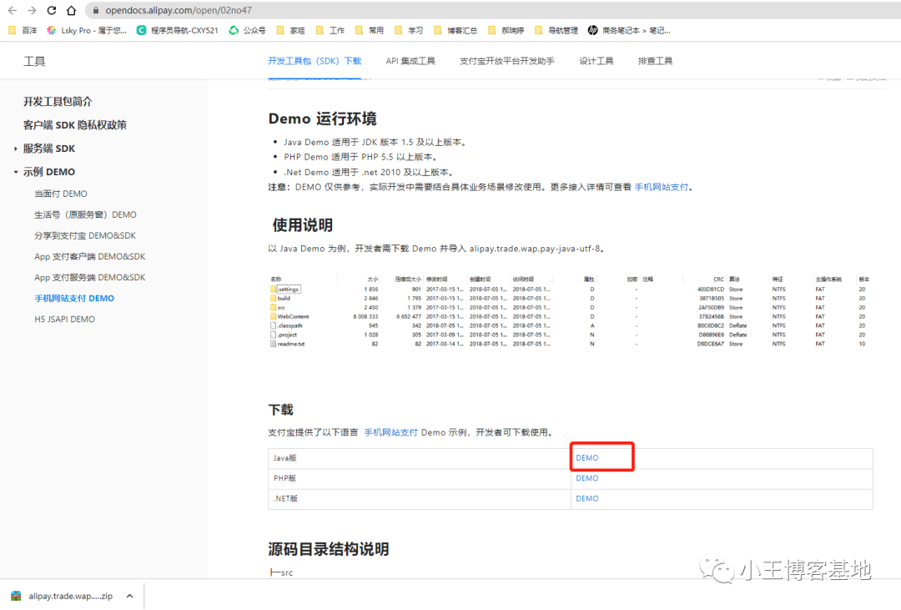This screenshot has height=610, width=901.
Task: Open the downloaded alipay.trade.wap zip file
Action: [63, 596]
